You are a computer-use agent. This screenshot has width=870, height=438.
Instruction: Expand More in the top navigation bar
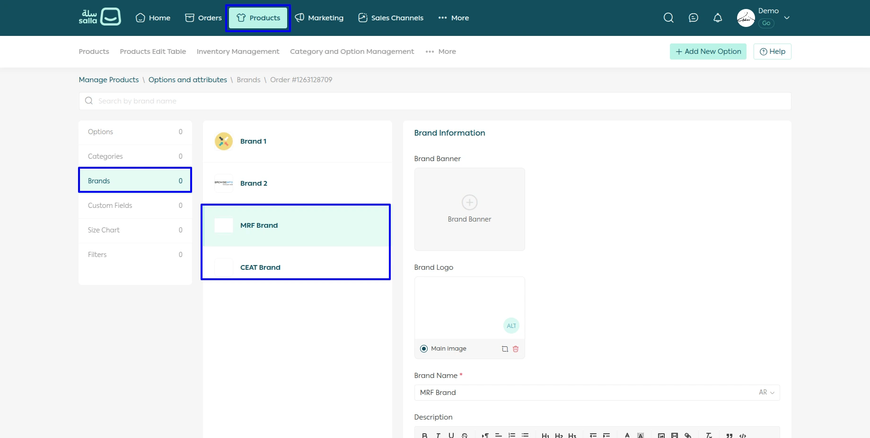coord(453,18)
